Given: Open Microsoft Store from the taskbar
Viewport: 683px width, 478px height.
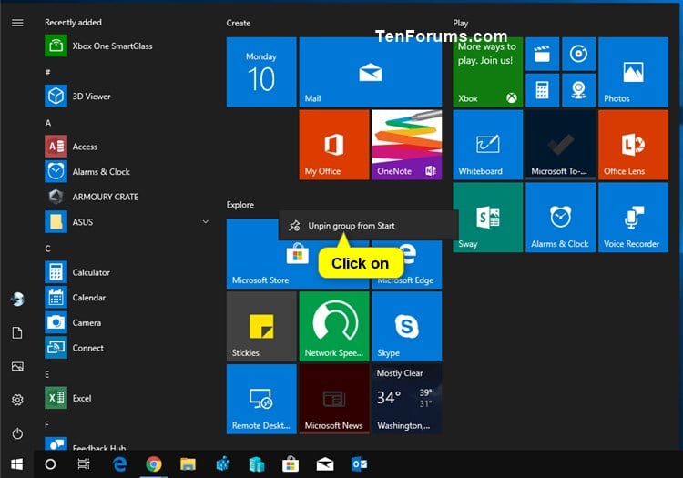Looking at the screenshot, I should (291, 464).
